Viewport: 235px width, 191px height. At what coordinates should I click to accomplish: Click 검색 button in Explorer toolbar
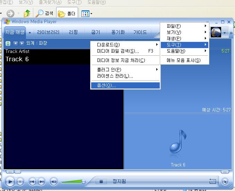click(45, 13)
